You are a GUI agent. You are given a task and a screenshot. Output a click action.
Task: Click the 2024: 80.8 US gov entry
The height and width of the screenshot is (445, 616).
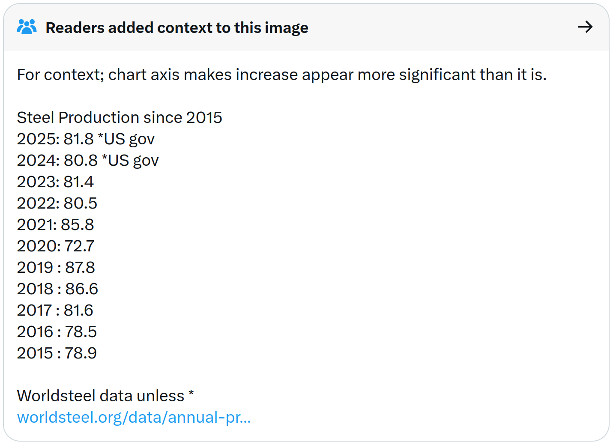click(x=88, y=161)
